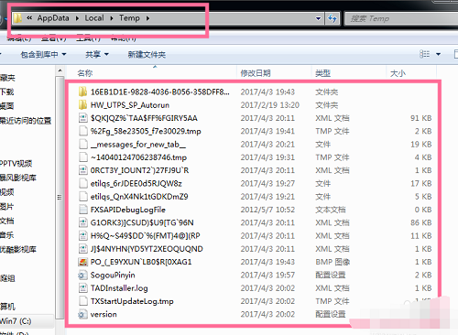Open the 共享 dropdown menu
Screen dimensions: 458x335
pyautogui.click(x=97, y=55)
